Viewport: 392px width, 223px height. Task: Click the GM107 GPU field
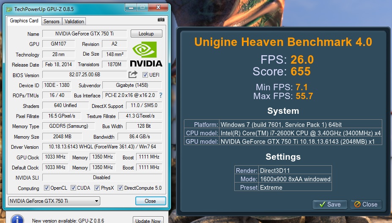tap(58, 44)
